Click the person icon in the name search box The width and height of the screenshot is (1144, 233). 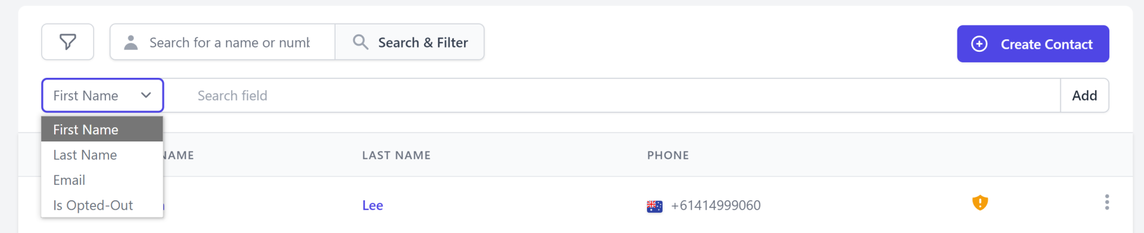click(130, 42)
